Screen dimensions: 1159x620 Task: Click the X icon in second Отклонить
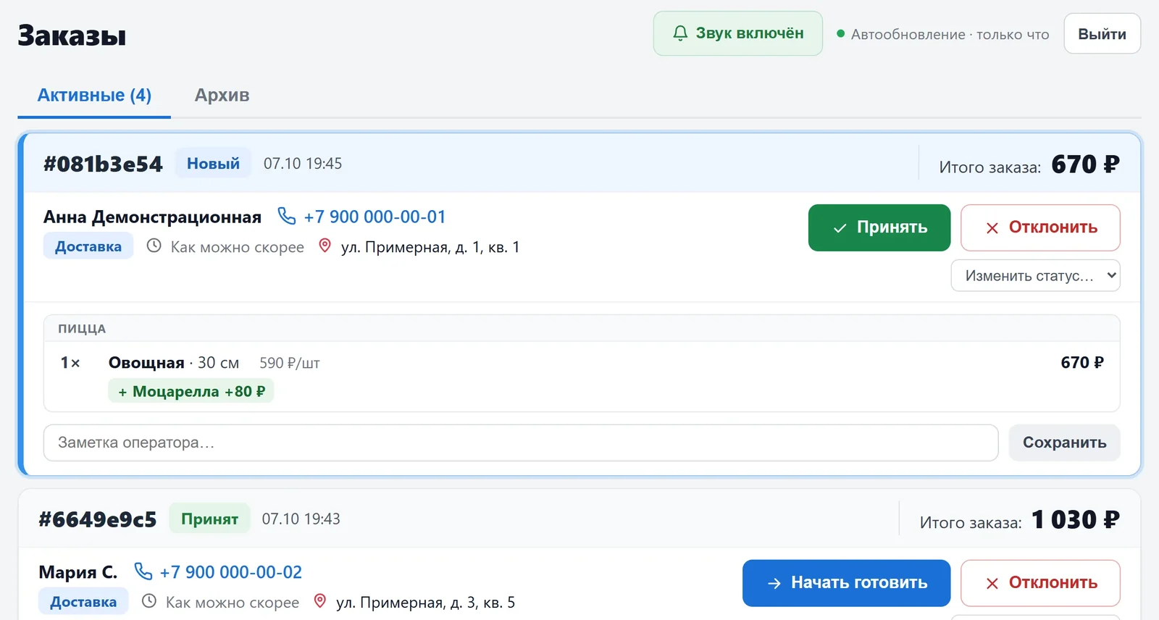point(992,584)
